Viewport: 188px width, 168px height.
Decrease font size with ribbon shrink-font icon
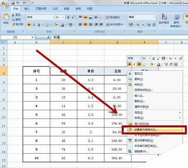(73, 17)
